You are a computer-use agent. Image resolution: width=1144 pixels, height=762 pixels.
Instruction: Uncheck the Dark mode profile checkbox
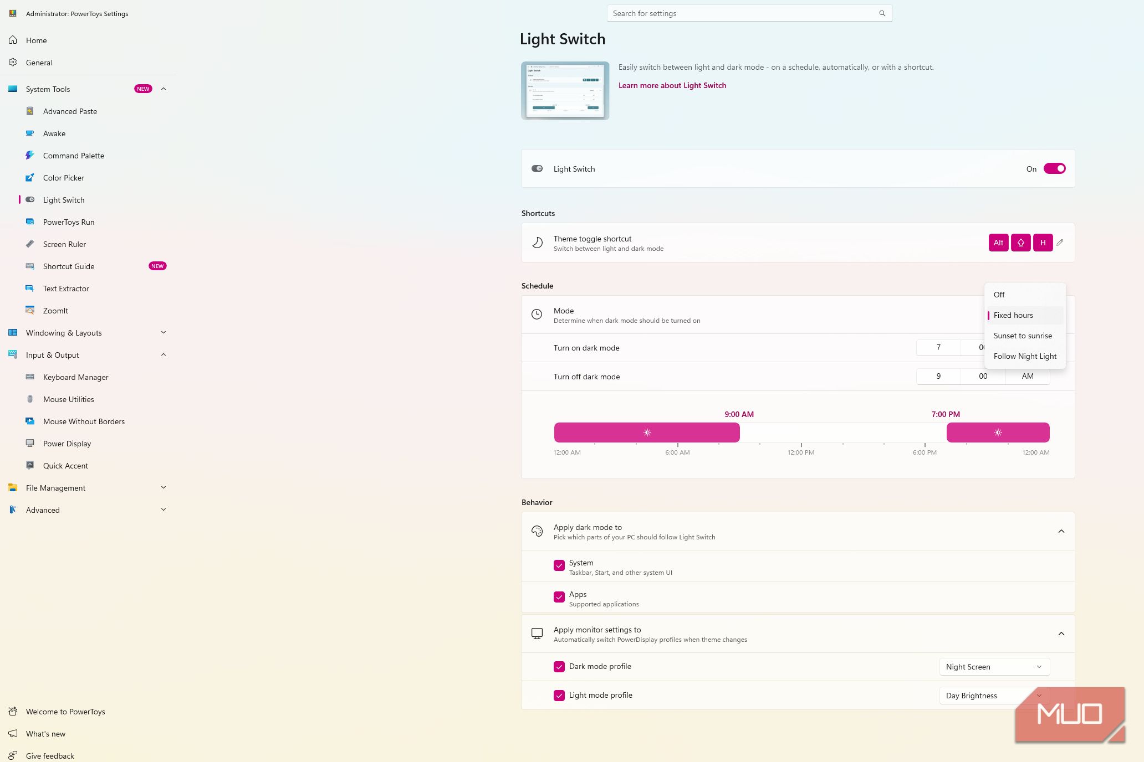pyautogui.click(x=559, y=667)
